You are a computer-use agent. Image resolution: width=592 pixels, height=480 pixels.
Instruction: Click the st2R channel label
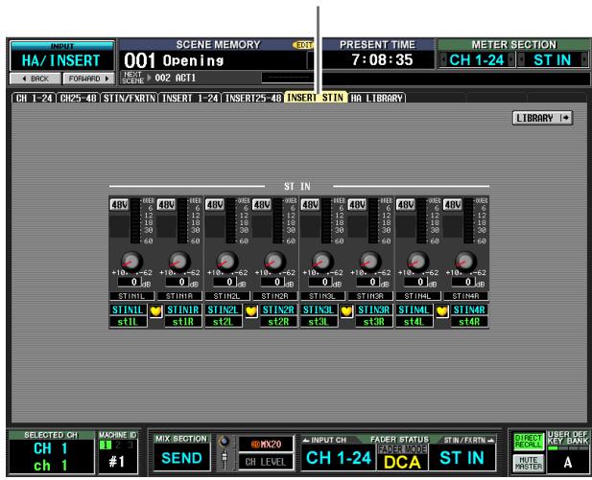(x=278, y=322)
